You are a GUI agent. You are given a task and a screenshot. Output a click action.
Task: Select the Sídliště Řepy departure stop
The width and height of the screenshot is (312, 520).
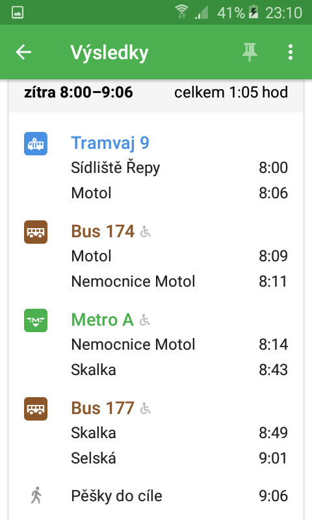179,168
